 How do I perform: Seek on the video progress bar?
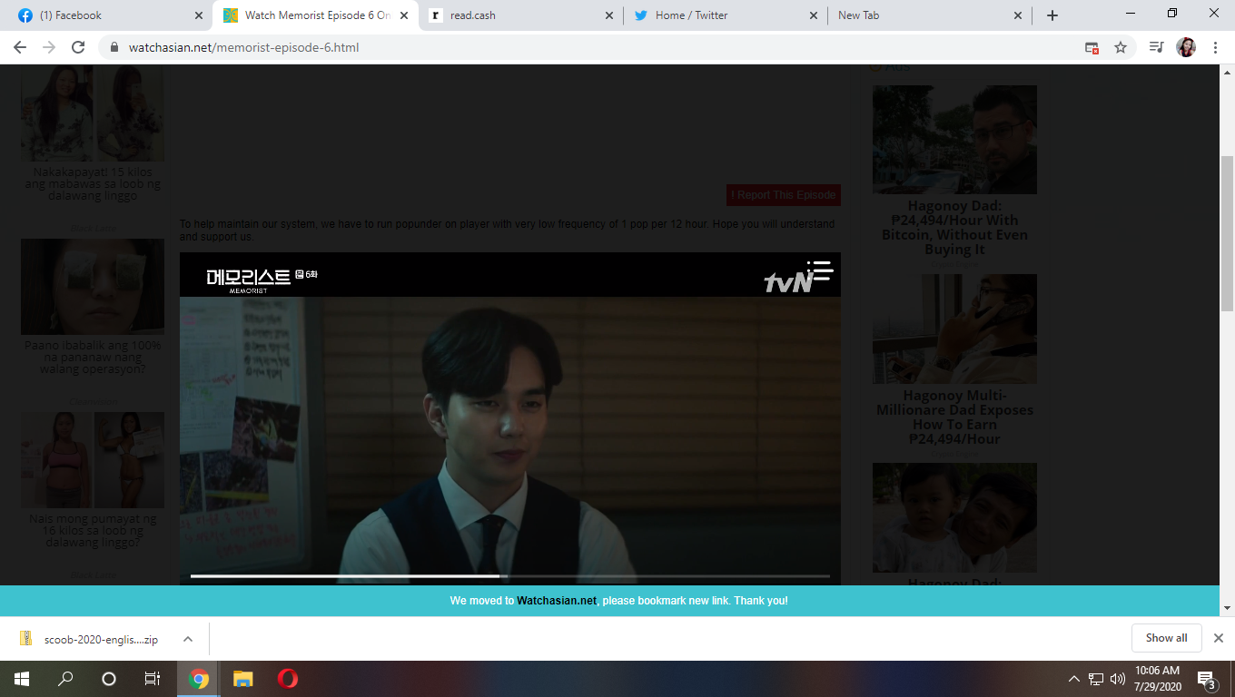click(509, 575)
